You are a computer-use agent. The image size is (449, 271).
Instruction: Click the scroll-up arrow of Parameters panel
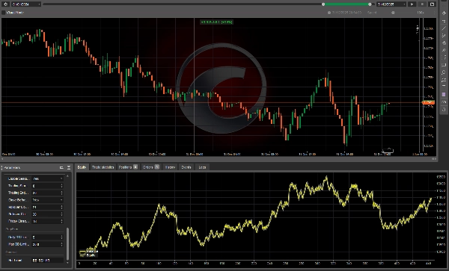point(68,175)
